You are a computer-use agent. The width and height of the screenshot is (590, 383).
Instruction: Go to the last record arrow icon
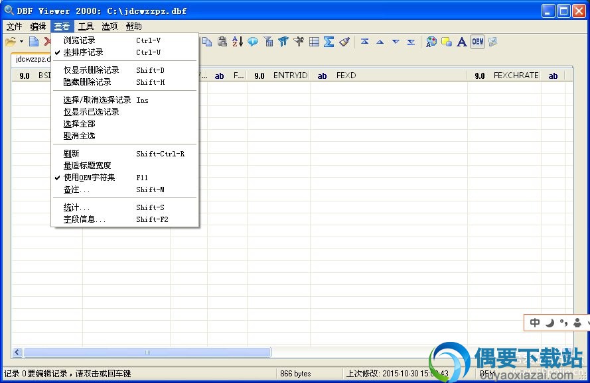click(411, 42)
